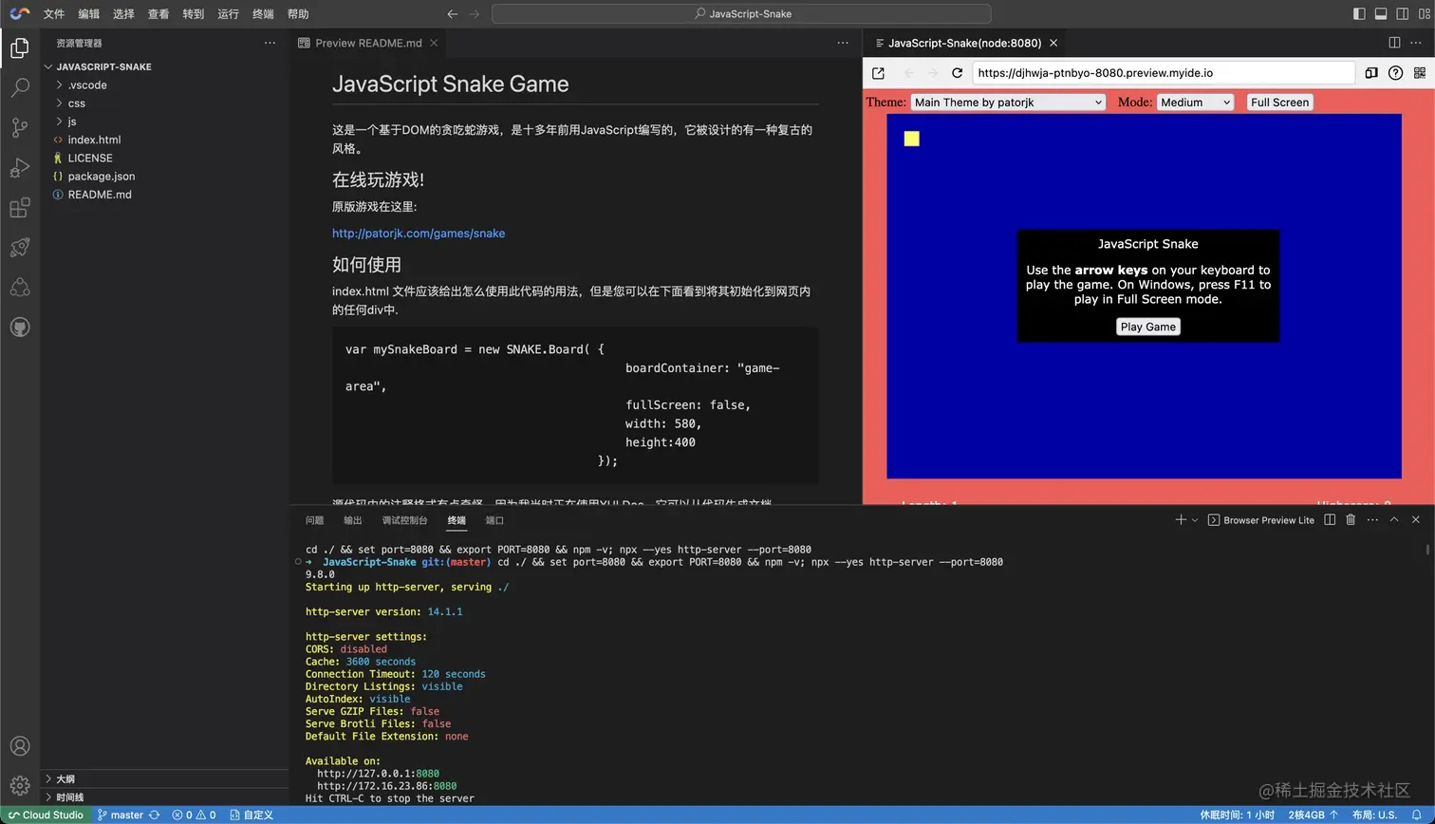
Task: Maximize the terminal panel with chevron up
Action: click(x=1394, y=520)
